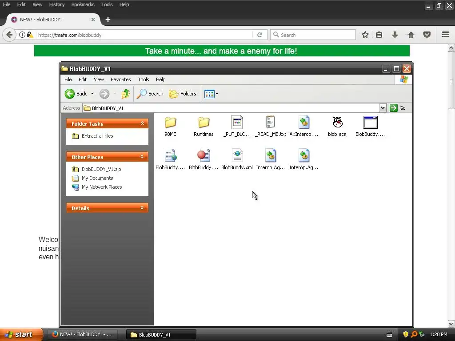Expand the Address bar dropdown
Viewport: 455px width, 341px height.
383,108
